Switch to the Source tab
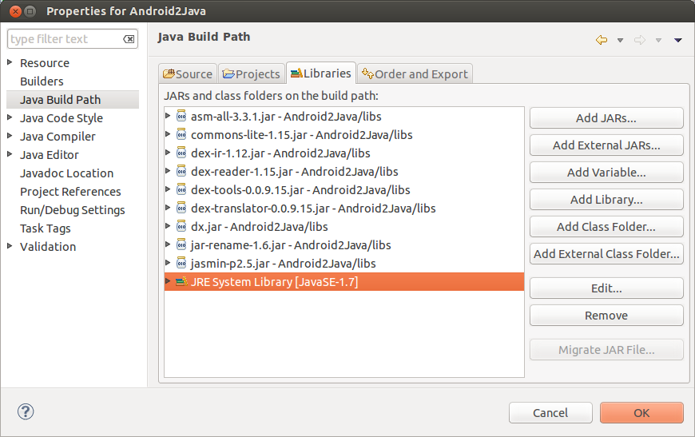The width and height of the screenshot is (695, 437). (x=188, y=73)
